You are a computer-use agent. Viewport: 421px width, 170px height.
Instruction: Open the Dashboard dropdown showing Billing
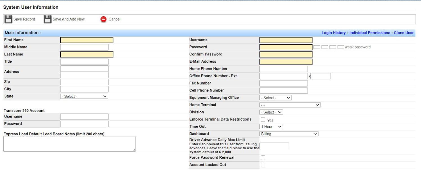(x=289, y=134)
